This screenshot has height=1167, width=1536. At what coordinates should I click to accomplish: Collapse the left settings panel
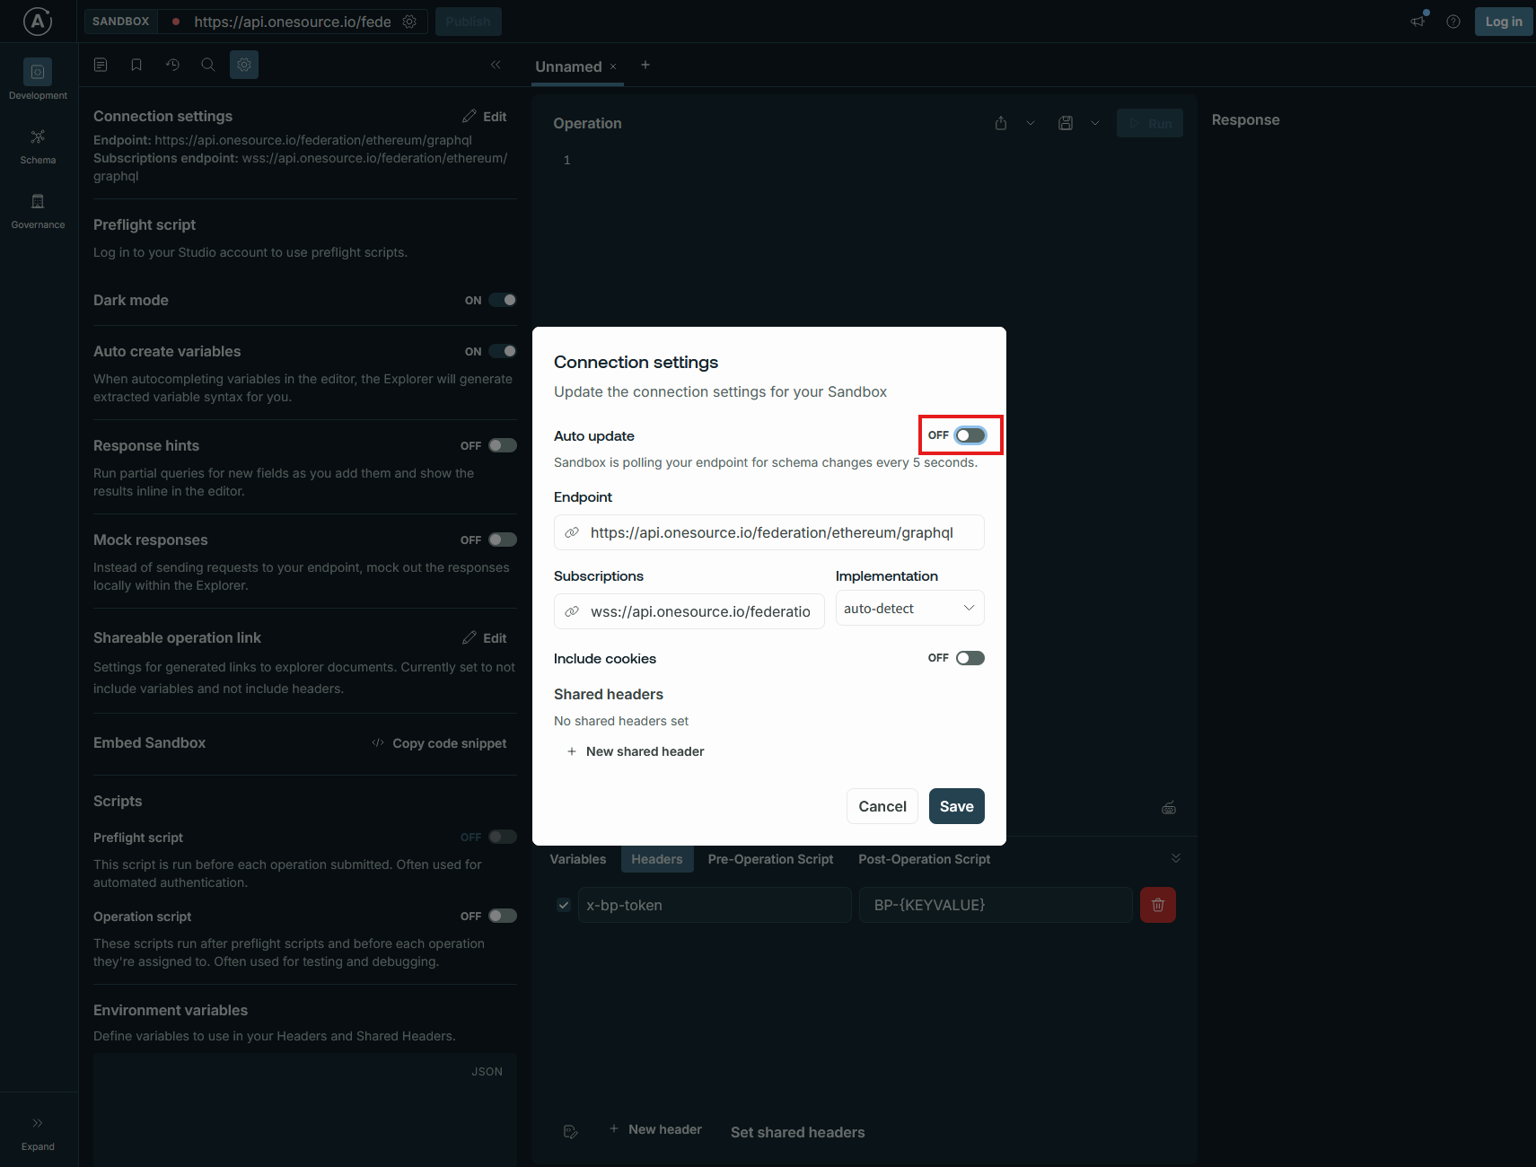coord(496,65)
